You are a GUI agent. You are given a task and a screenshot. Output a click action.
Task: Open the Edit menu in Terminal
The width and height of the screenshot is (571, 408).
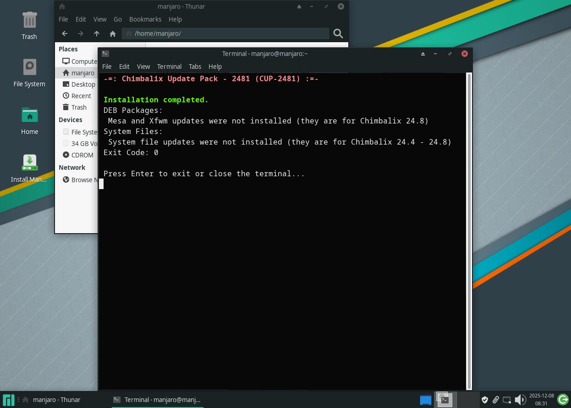[x=124, y=67]
